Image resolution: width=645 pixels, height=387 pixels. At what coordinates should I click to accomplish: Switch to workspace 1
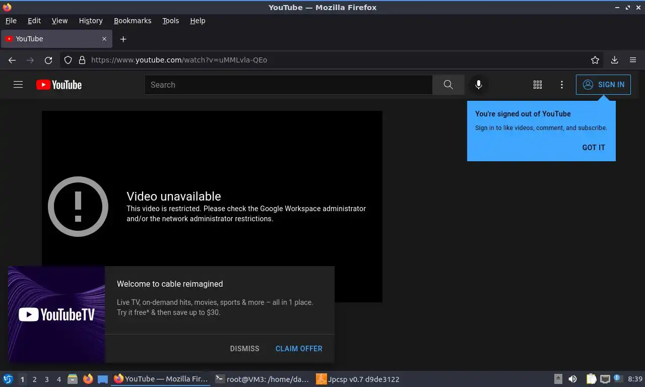pos(22,379)
